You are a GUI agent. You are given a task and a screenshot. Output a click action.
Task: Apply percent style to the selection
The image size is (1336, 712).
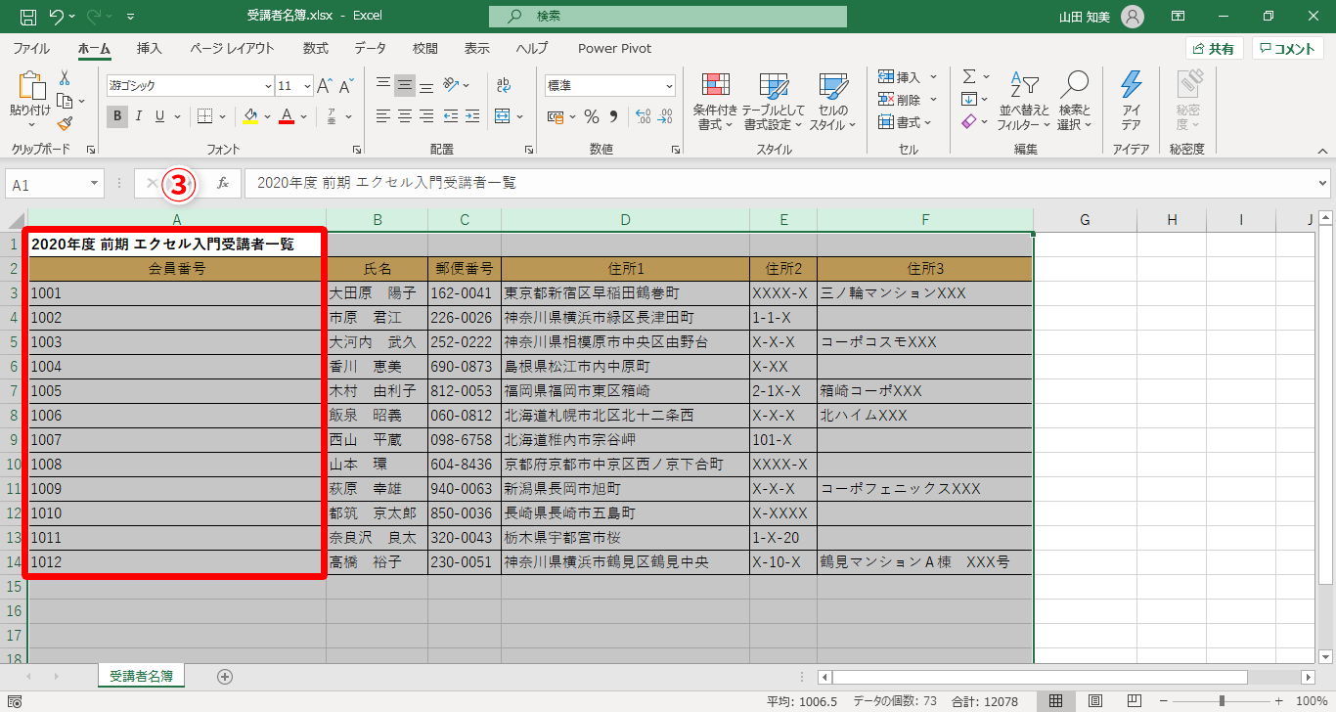[x=591, y=117]
